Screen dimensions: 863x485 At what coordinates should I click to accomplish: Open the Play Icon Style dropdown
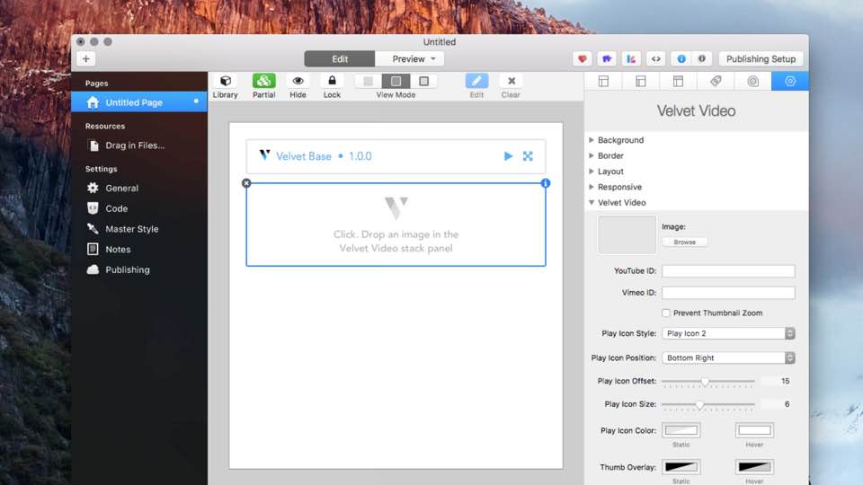728,333
